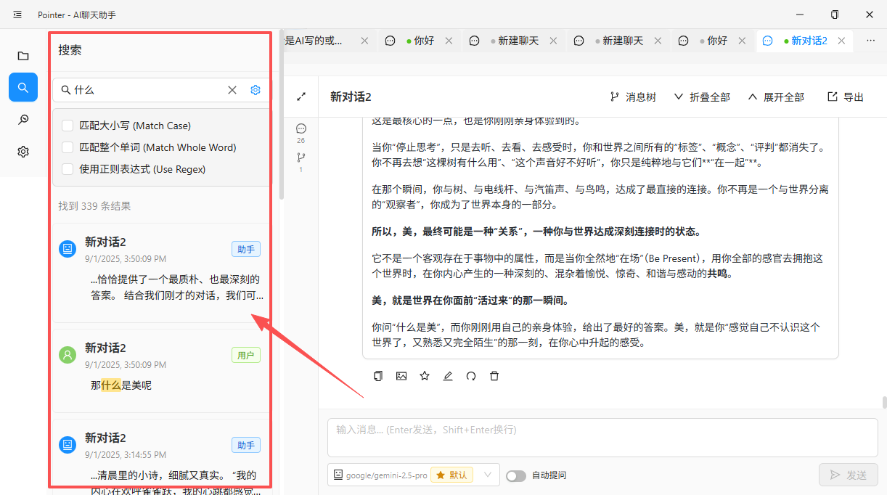
Task: Export the conversation with 导出
Action: point(846,97)
